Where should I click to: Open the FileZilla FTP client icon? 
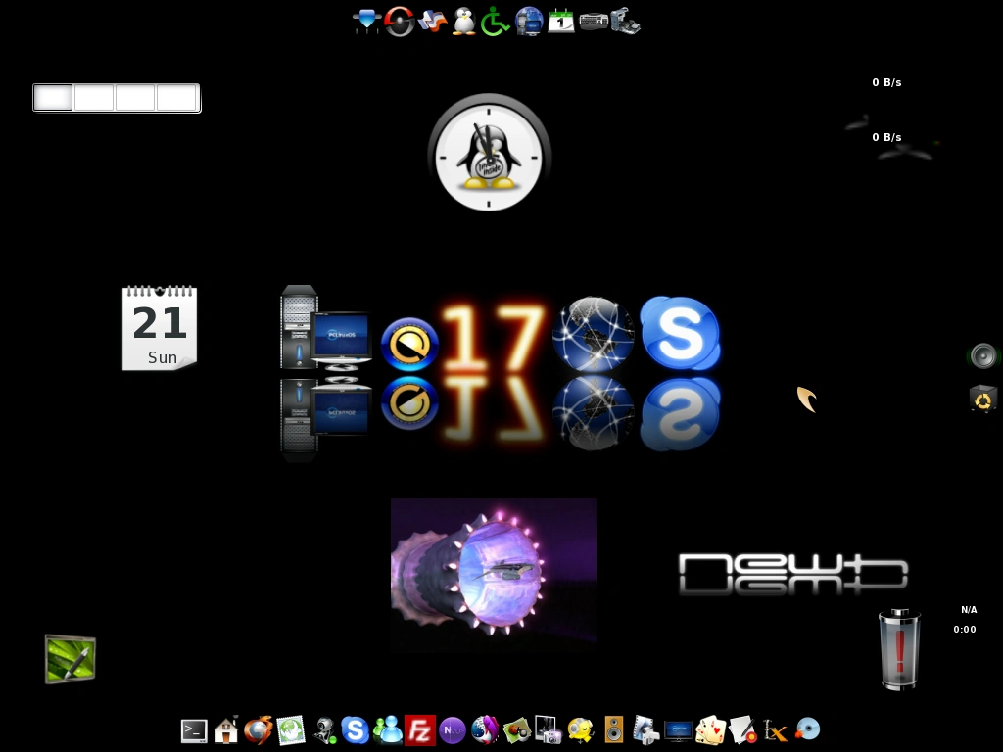tap(419, 730)
